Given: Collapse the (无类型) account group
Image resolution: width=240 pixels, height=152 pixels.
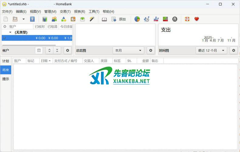Looking at the screenshot, I should pos(10,32).
